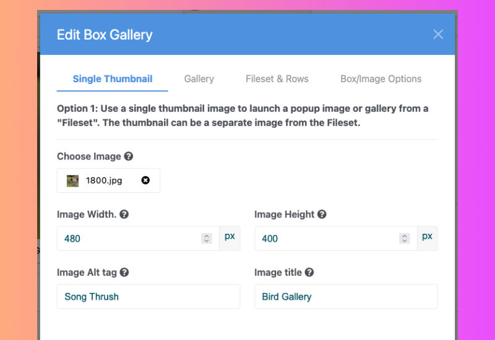Image resolution: width=495 pixels, height=340 pixels.
Task: Focus the Image Width field showing 480
Action: [x=138, y=239]
